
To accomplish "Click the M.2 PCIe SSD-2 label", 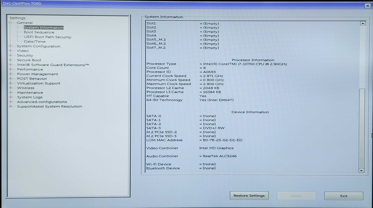I will pyautogui.click(x=161, y=132).
